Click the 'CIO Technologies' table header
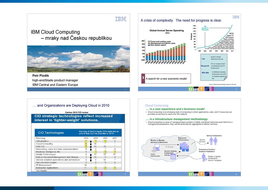Viewport: 268px width, 190px height. click(x=51, y=133)
